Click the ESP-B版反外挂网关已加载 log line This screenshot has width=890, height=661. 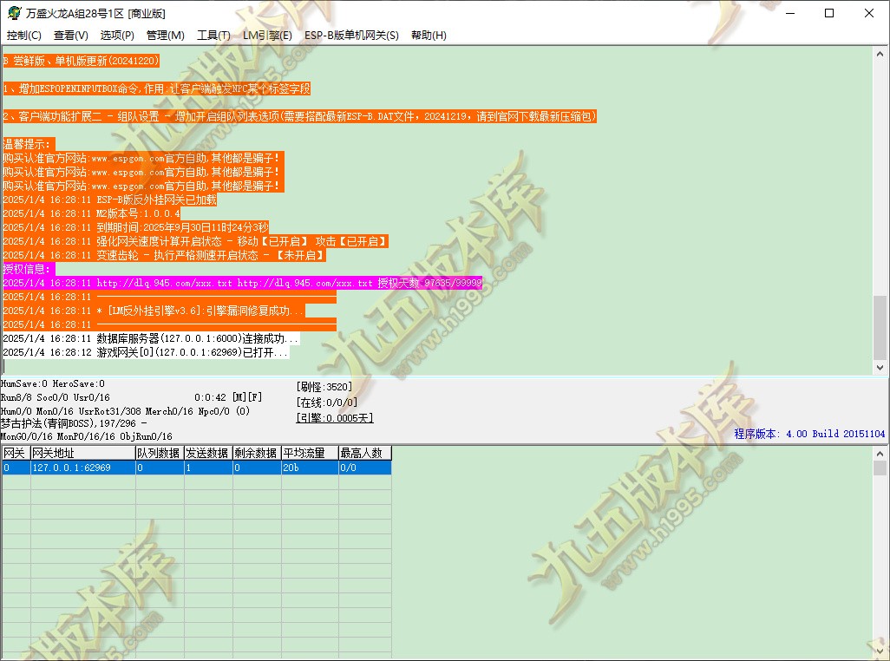click(109, 200)
